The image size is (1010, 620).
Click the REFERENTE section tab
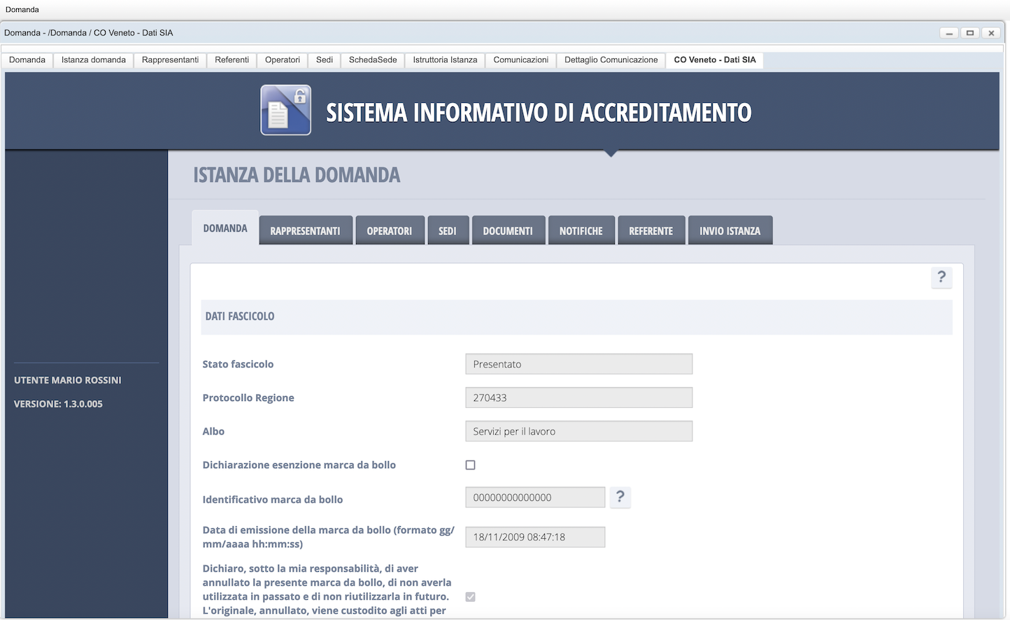[x=650, y=231]
